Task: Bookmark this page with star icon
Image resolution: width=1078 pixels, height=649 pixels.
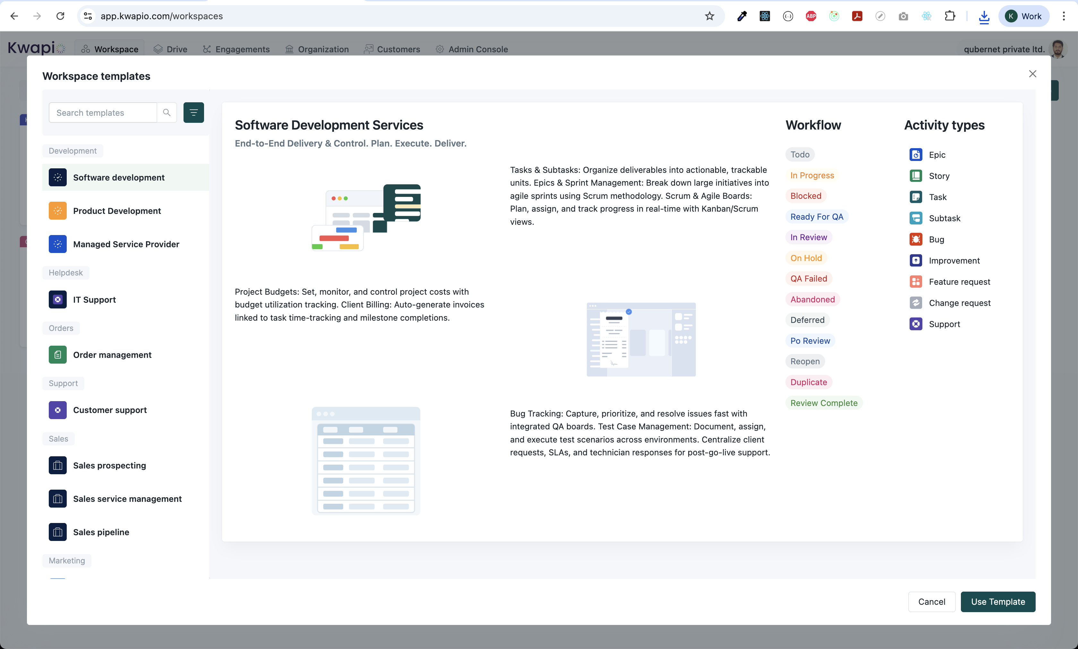Action: pyautogui.click(x=709, y=16)
